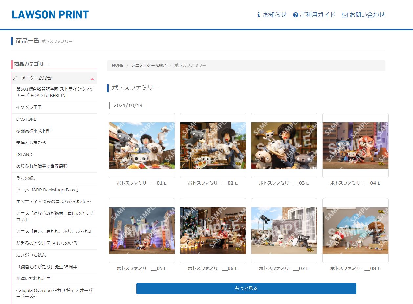Open the ご利用ガイド usage guide link
The image size is (413, 304).
[317, 15]
